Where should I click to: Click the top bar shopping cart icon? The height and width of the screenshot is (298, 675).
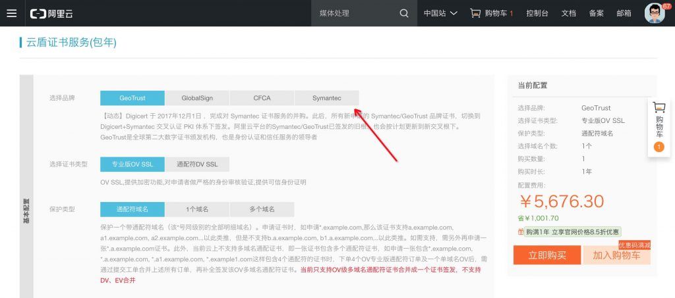475,13
